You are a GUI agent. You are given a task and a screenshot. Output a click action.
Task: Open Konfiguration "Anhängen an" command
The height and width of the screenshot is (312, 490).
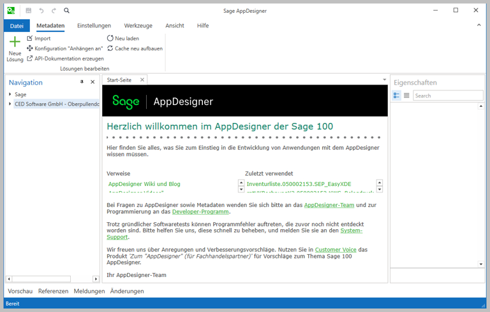click(x=64, y=48)
